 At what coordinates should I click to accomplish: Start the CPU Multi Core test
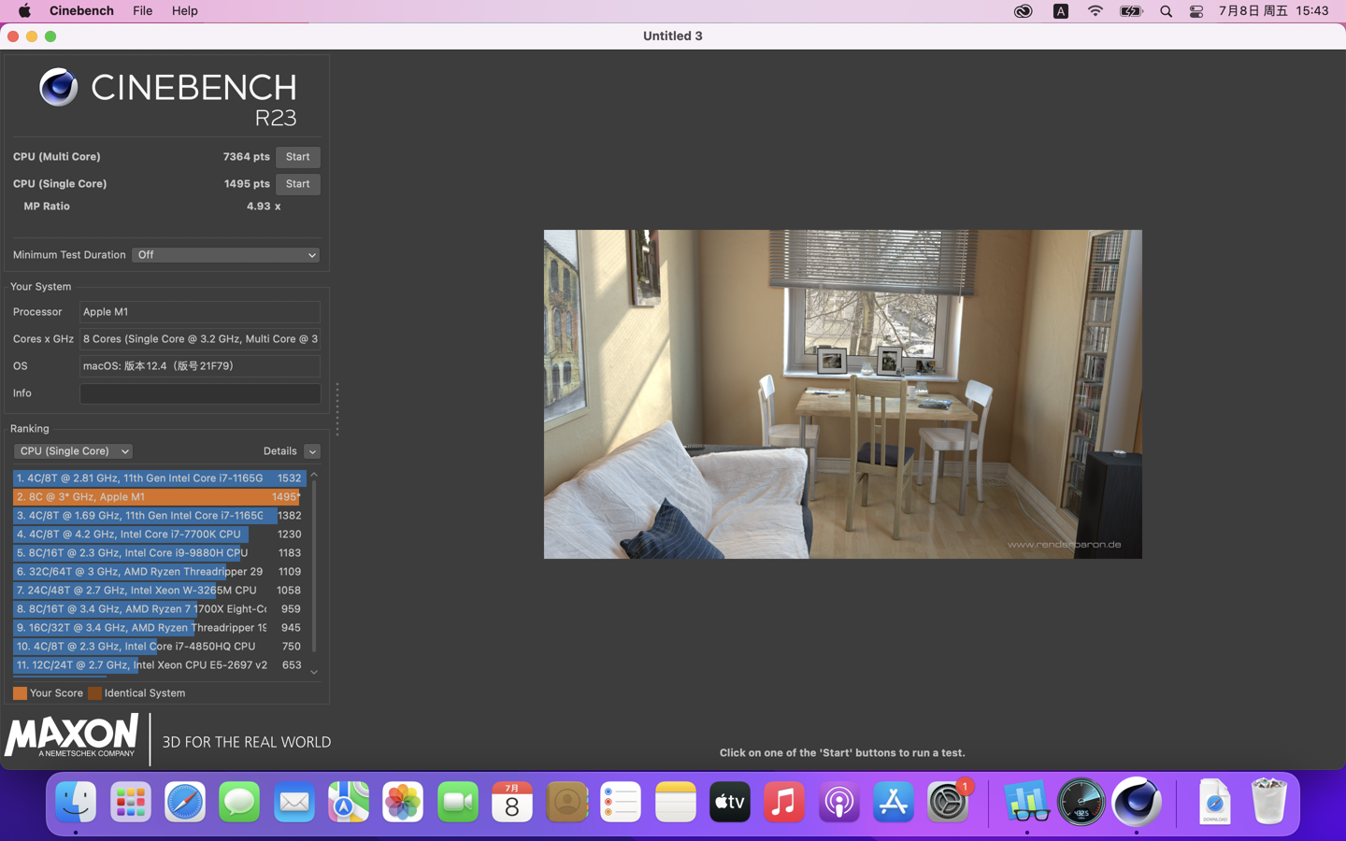click(297, 157)
